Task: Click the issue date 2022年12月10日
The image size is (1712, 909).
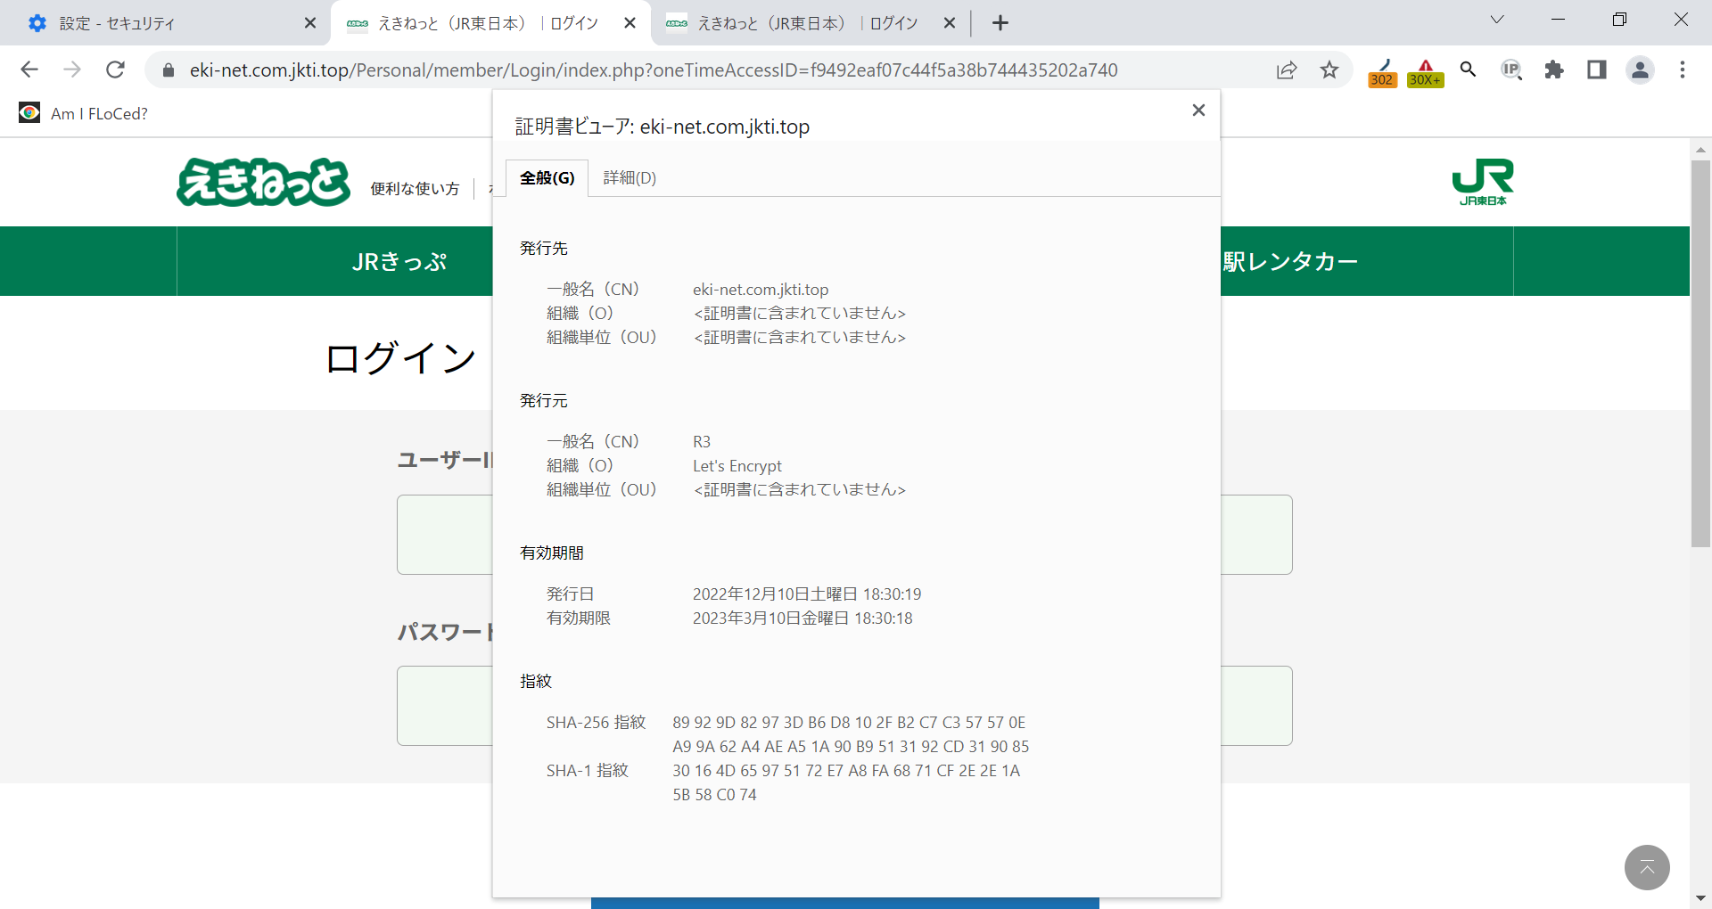Action: (x=807, y=594)
